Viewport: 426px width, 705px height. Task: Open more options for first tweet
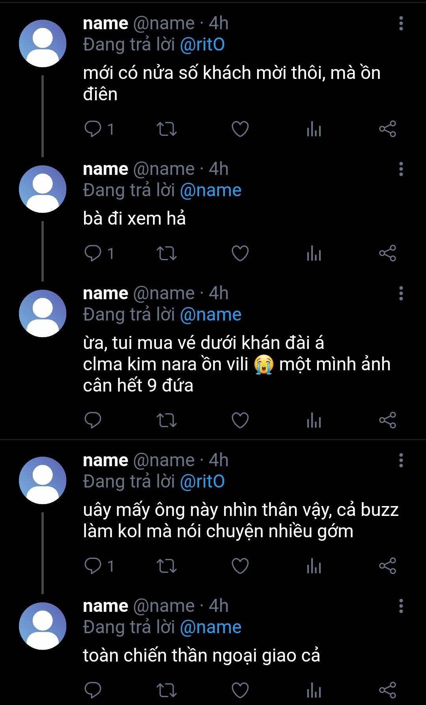[401, 24]
